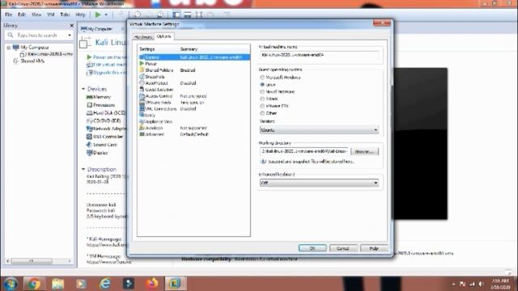Open the File menu
The image size is (518, 291).
pyautogui.click(x=8, y=15)
